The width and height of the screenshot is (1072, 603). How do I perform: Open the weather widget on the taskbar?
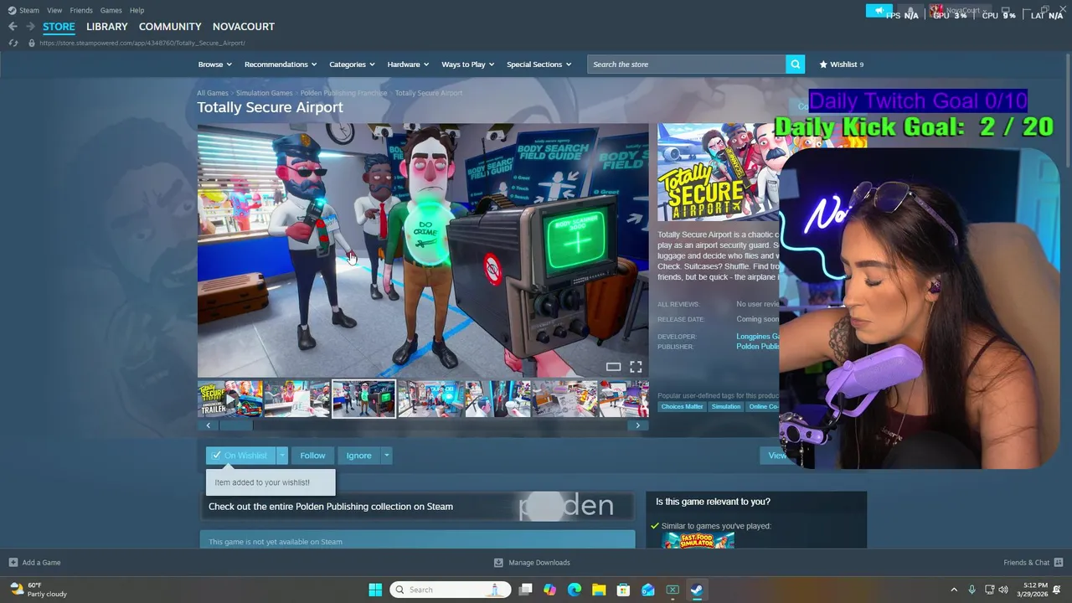(x=37, y=590)
